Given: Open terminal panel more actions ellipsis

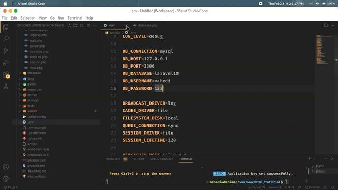Looking at the screenshot, I should pos(320,159).
